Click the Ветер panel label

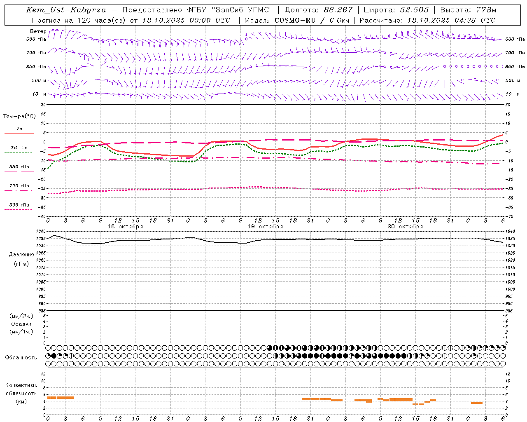click(x=38, y=31)
